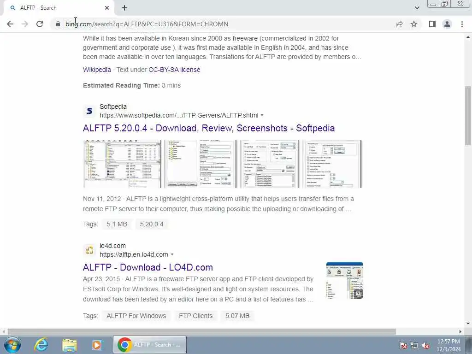Open ALFTP 5.20.0.4 Softpedia result

[209, 128]
